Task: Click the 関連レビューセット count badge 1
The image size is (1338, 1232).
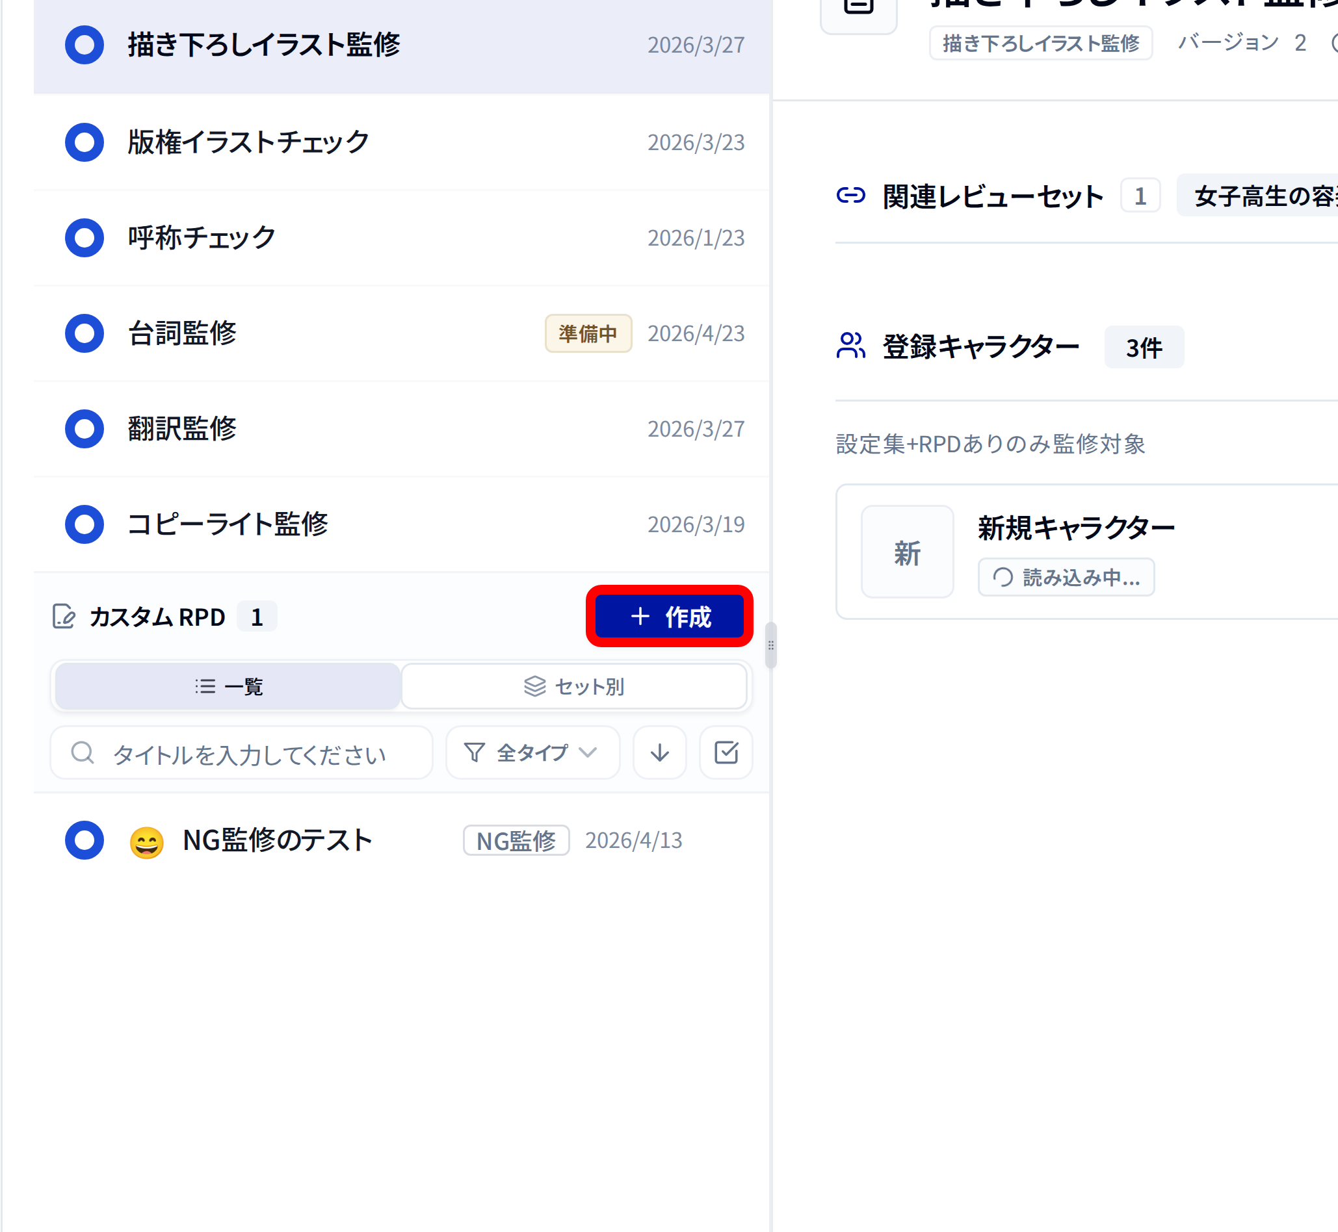Action: 1140,196
